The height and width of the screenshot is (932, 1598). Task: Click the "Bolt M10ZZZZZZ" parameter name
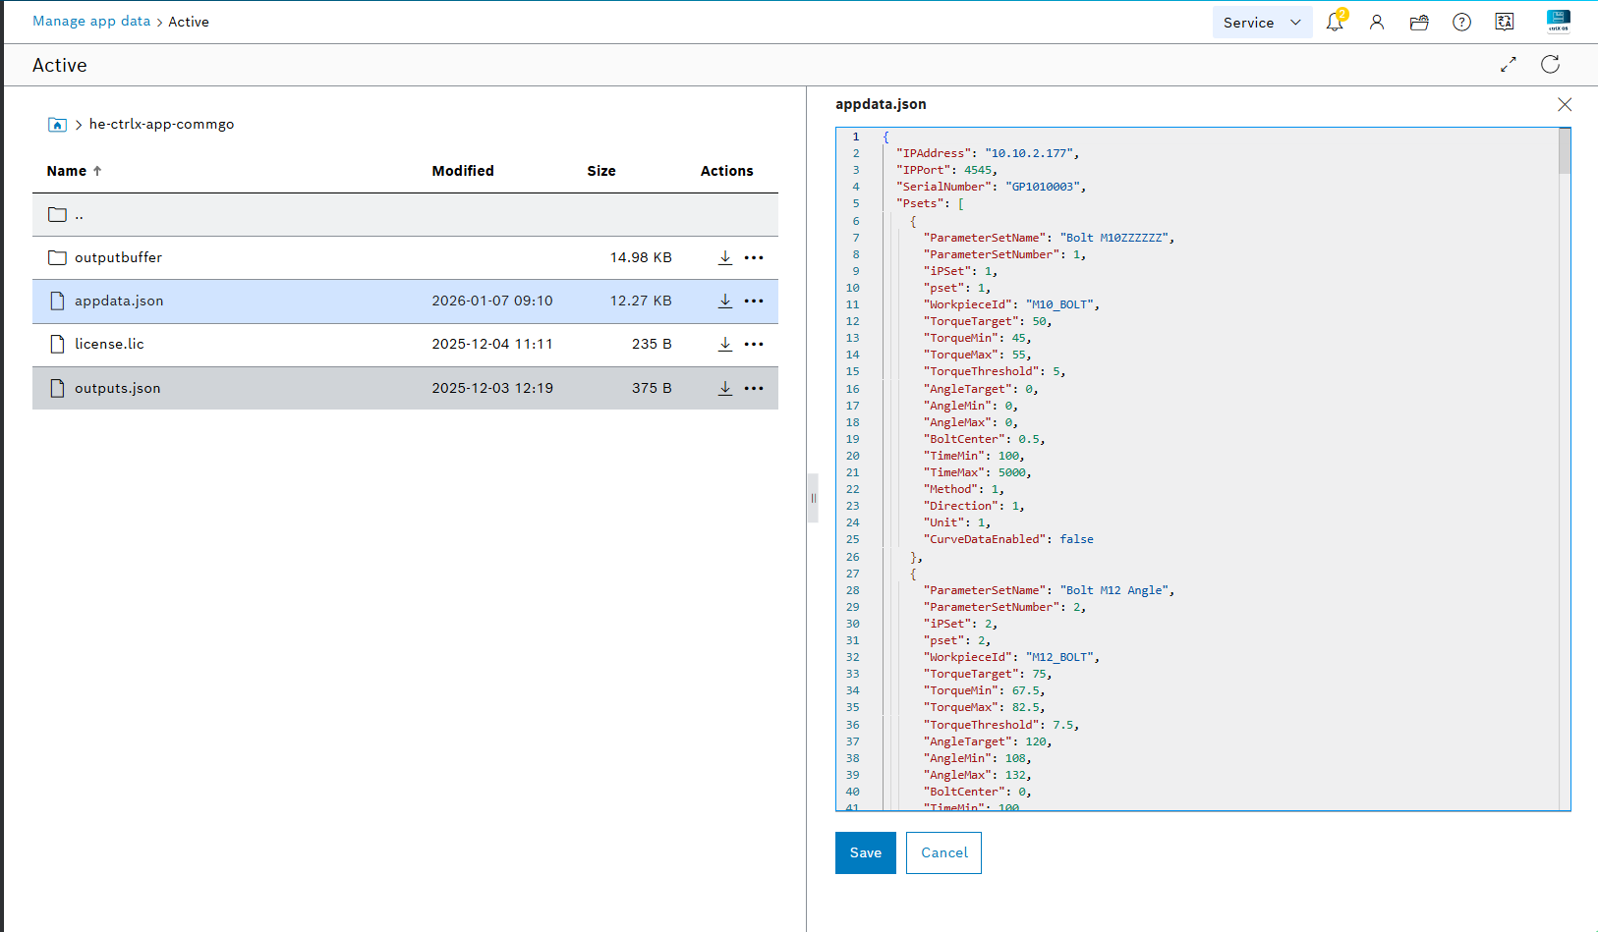click(x=1113, y=238)
